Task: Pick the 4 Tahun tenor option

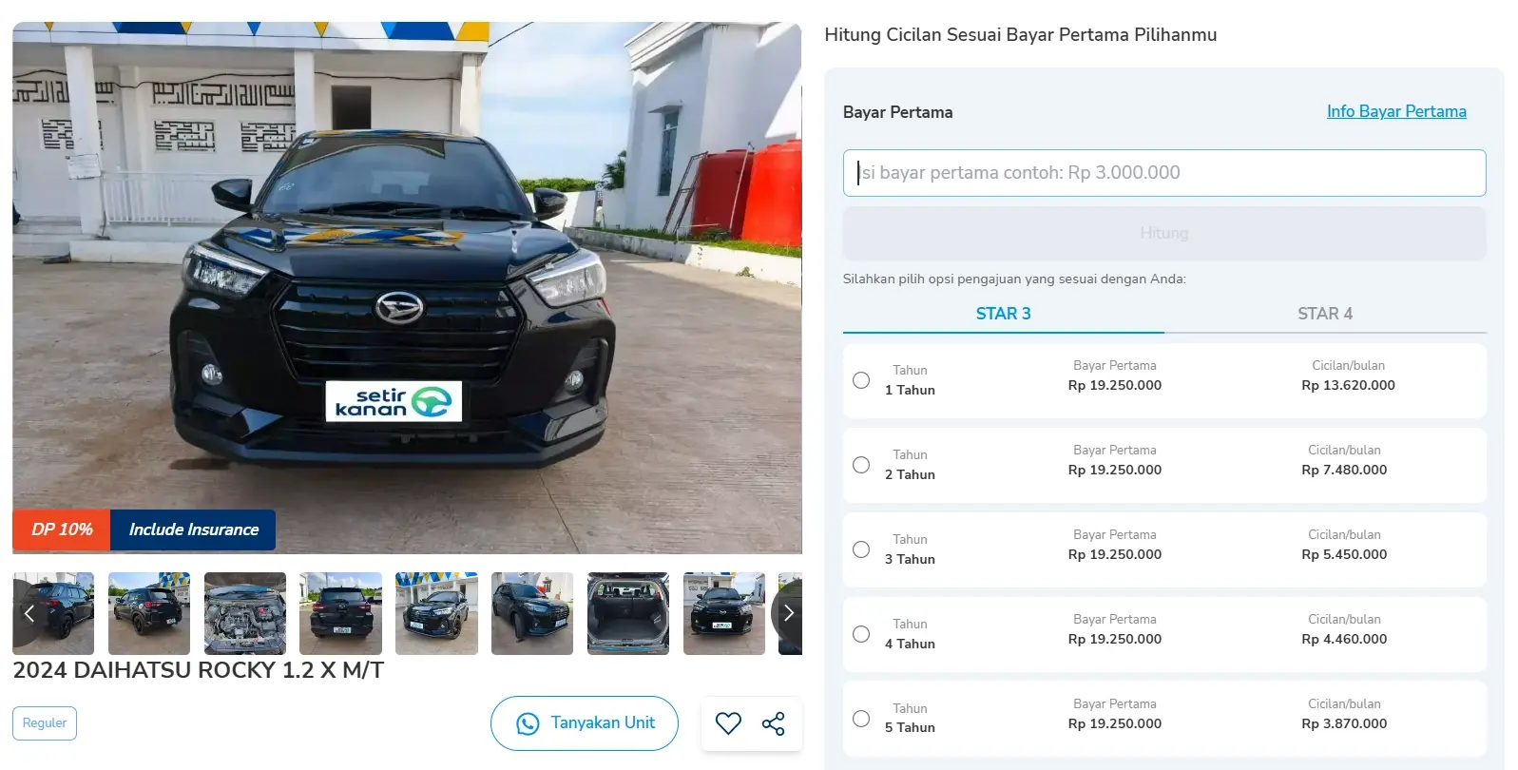Action: tap(861, 634)
